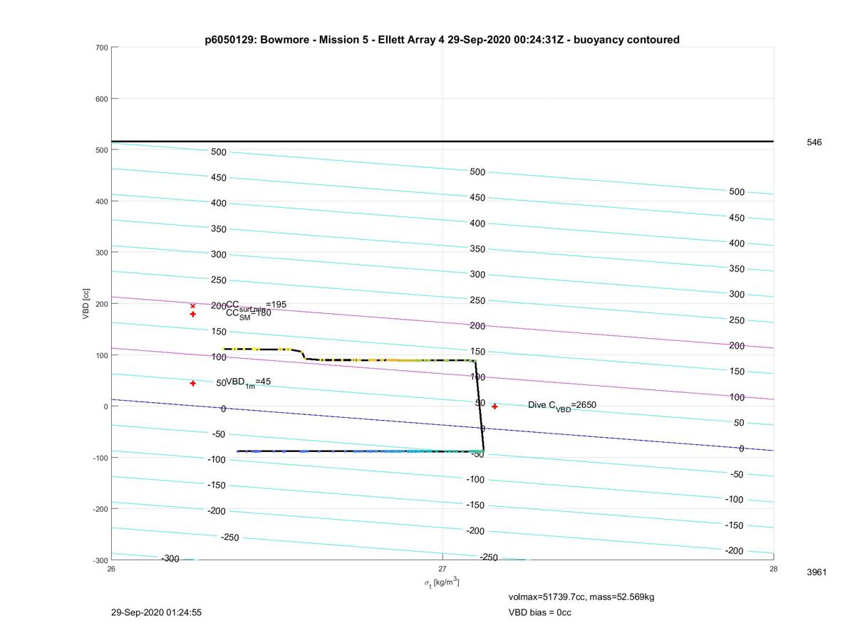This screenshot has height=630, width=855.
Task: Click the x-axis tick label '27'
Action: coord(442,568)
